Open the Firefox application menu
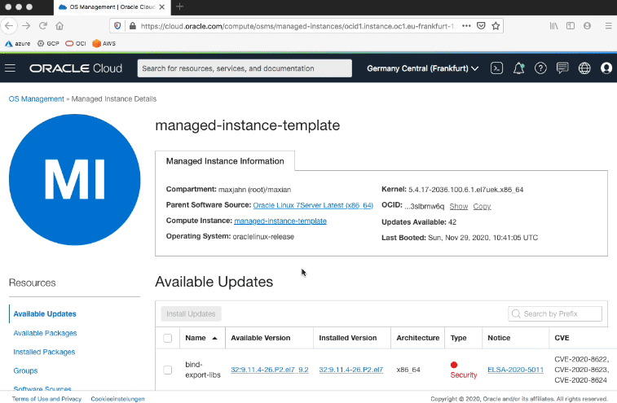 coord(608,26)
